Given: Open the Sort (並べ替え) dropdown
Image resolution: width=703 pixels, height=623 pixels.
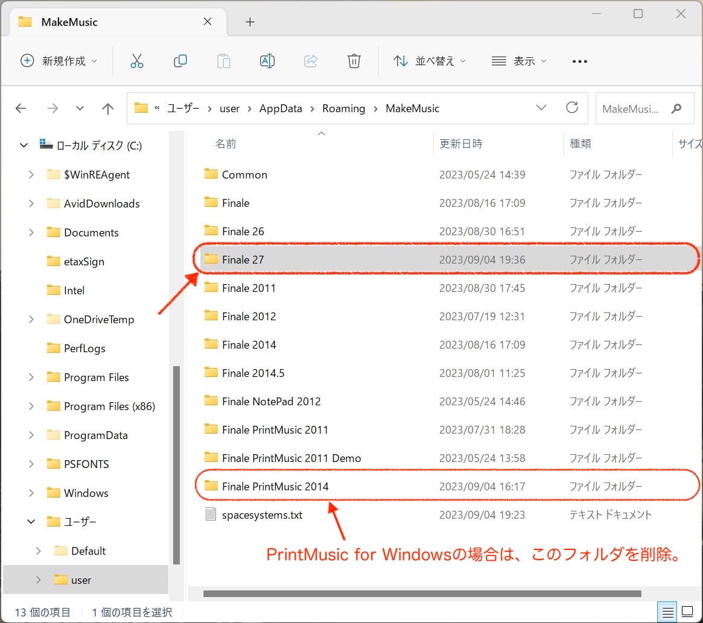Looking at the screenshot, I should click(430, 61).
